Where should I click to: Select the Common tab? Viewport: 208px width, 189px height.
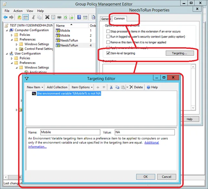click(119, 19)
